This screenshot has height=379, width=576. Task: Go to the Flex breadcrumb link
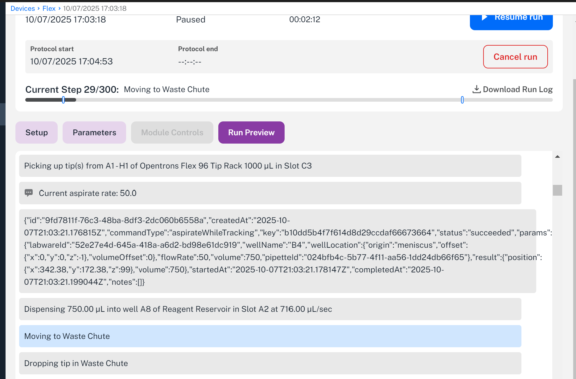pyautogui.click(x=49, y=8)
